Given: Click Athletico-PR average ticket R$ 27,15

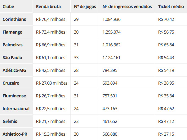Looking at the screenshot, I should tap(166, 134).
